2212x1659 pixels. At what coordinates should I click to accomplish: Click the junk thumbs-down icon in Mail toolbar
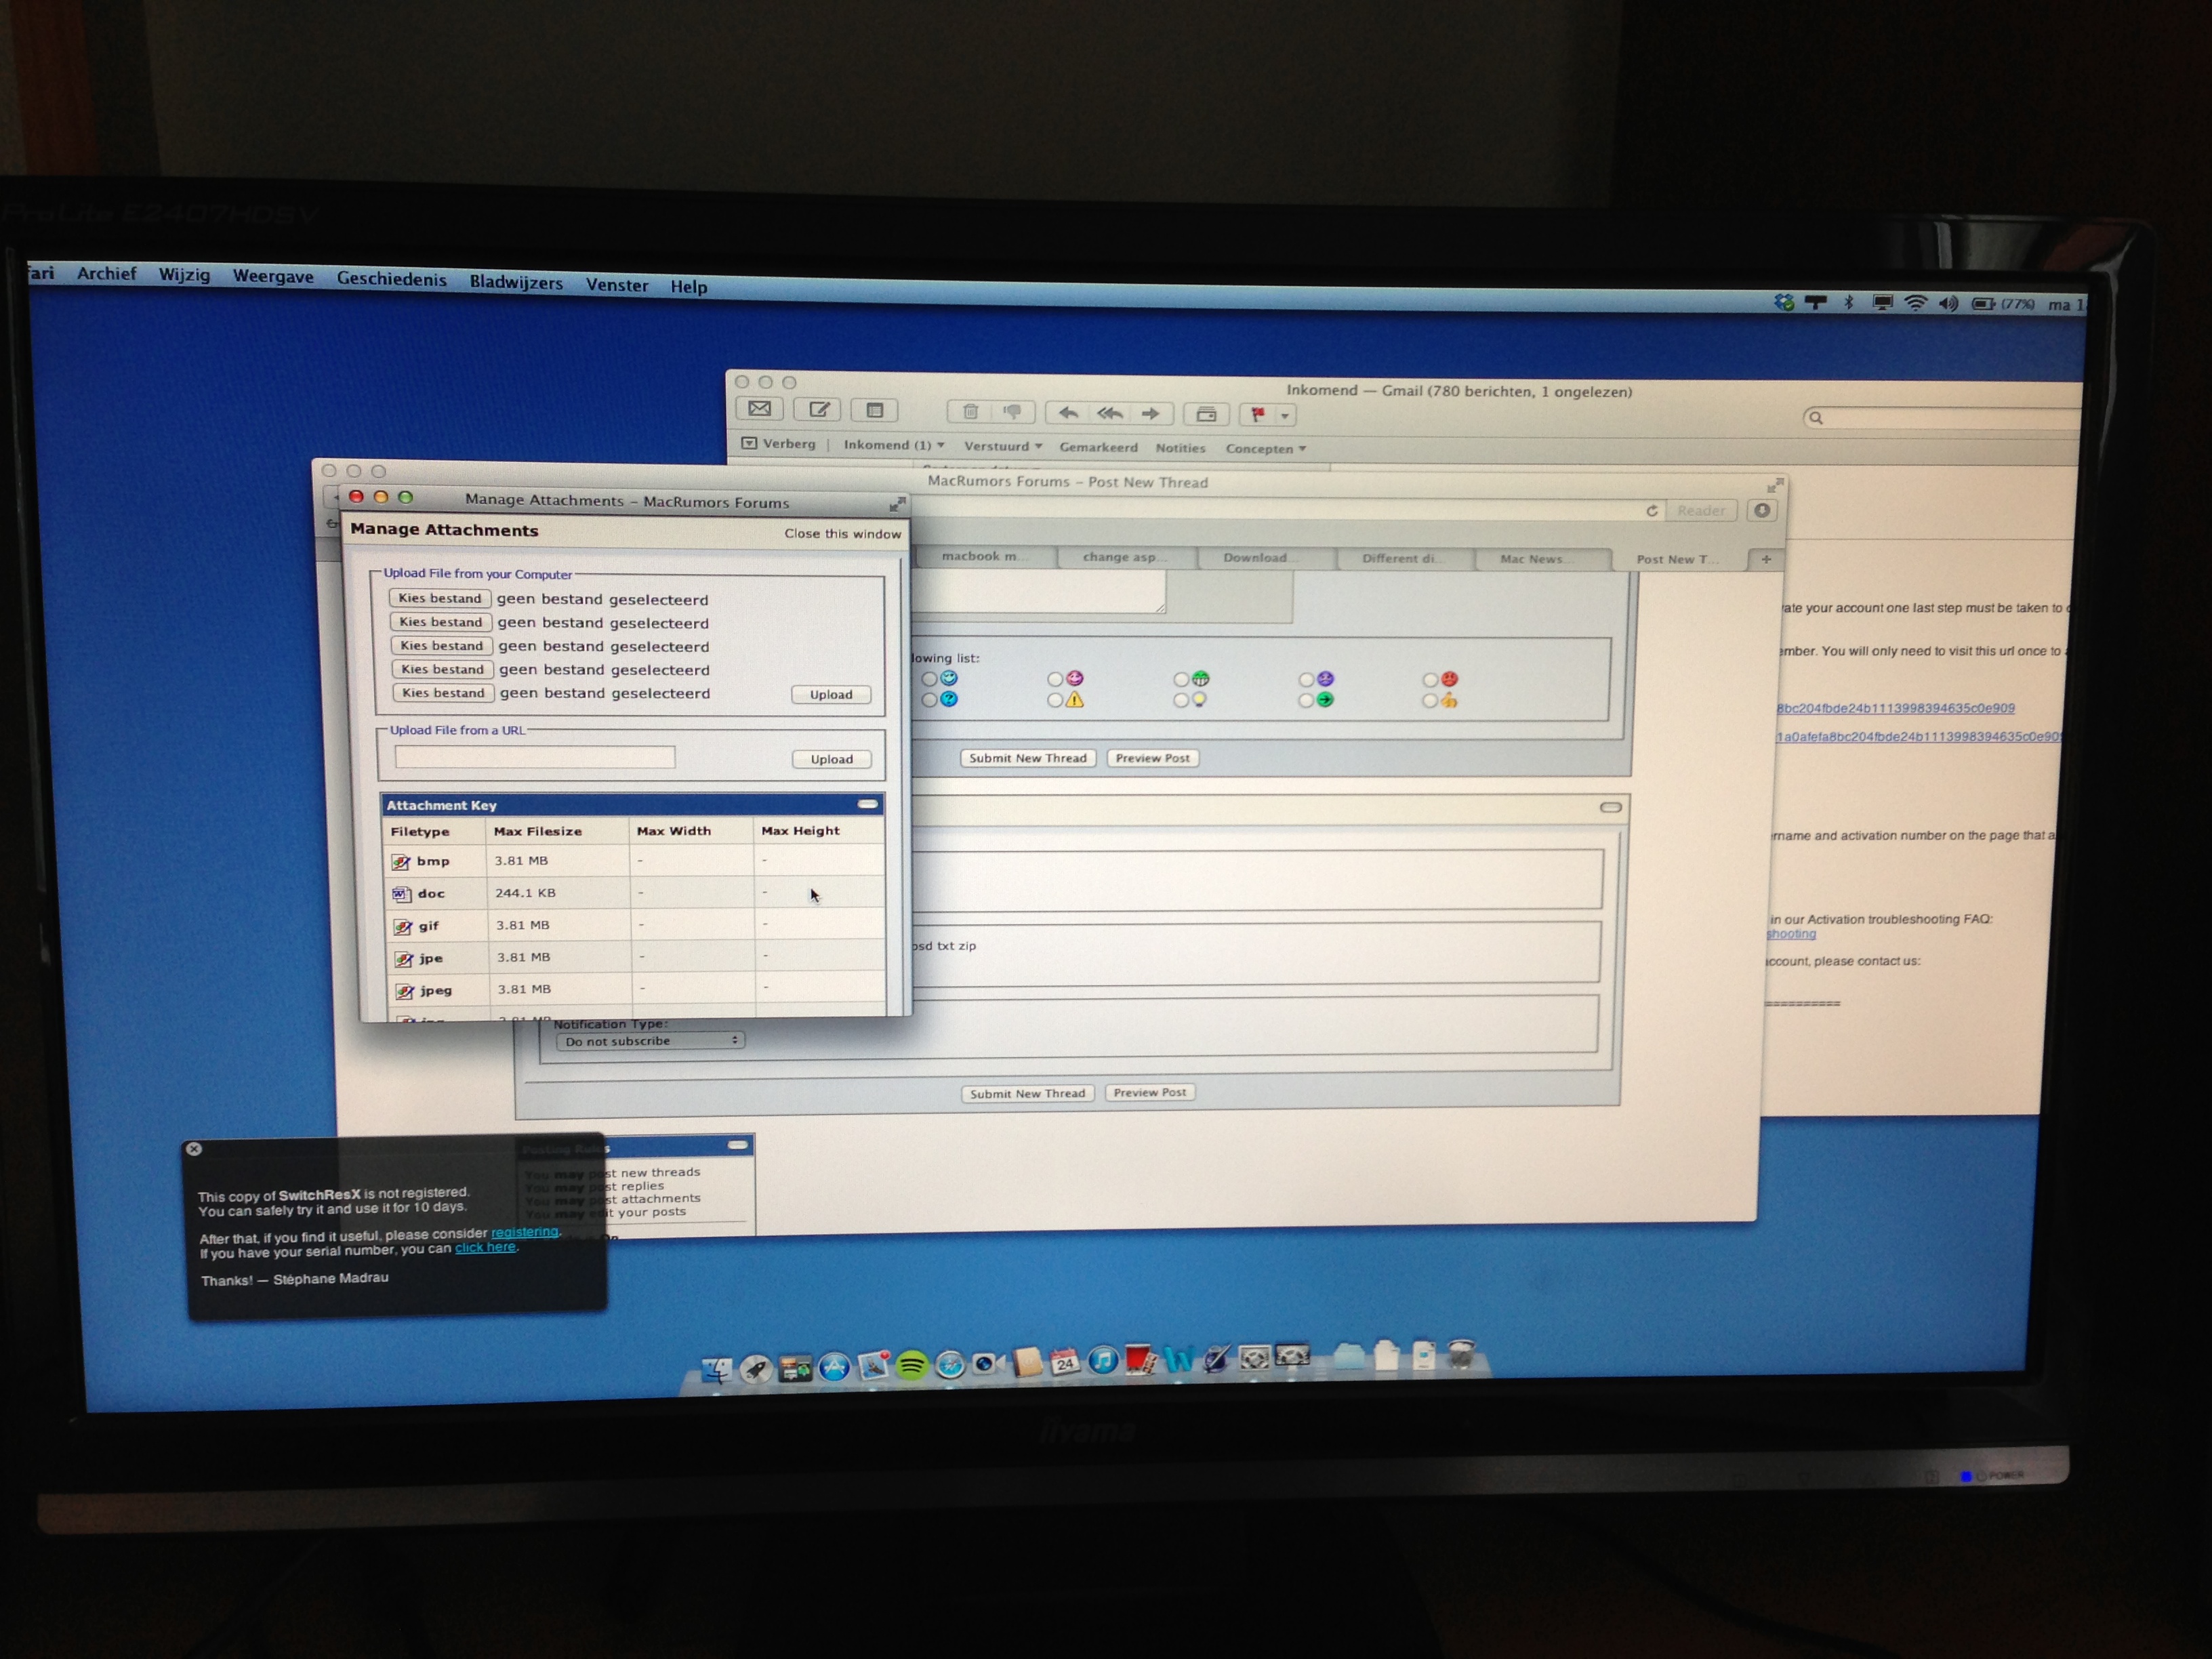[x=1013, y=412]
